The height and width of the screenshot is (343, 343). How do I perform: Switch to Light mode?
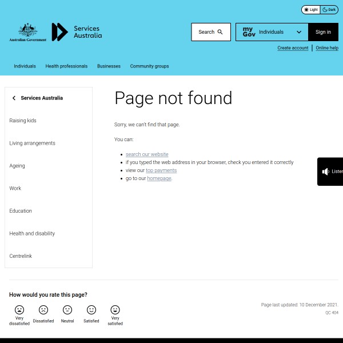311,10
